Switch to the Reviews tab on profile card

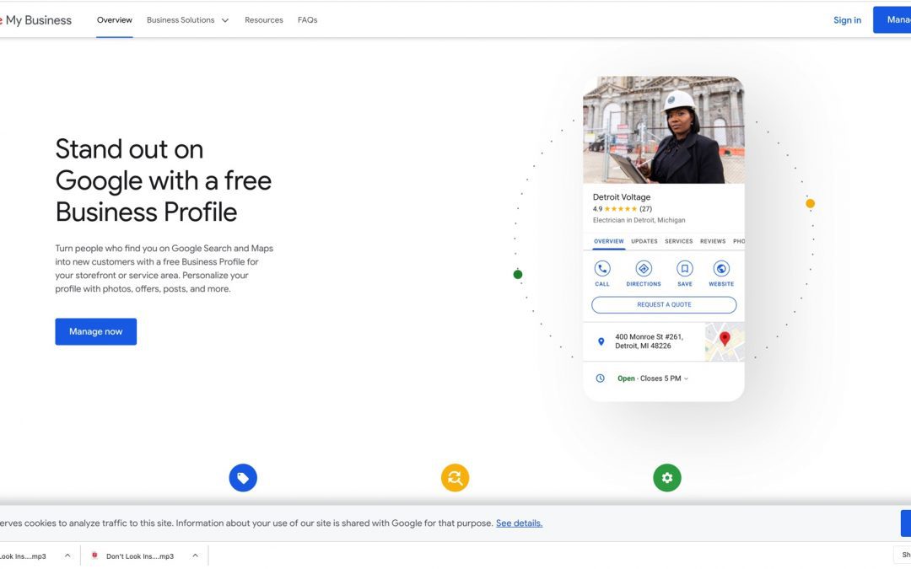click(x=713, y=241)
